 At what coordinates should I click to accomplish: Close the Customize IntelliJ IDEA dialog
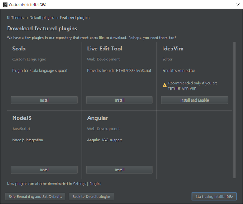pyautogui.click(x=238, y=5)
